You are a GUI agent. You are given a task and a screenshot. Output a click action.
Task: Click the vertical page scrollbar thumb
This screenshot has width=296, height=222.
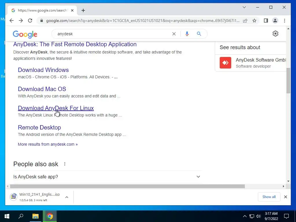(x=288, y=81)
